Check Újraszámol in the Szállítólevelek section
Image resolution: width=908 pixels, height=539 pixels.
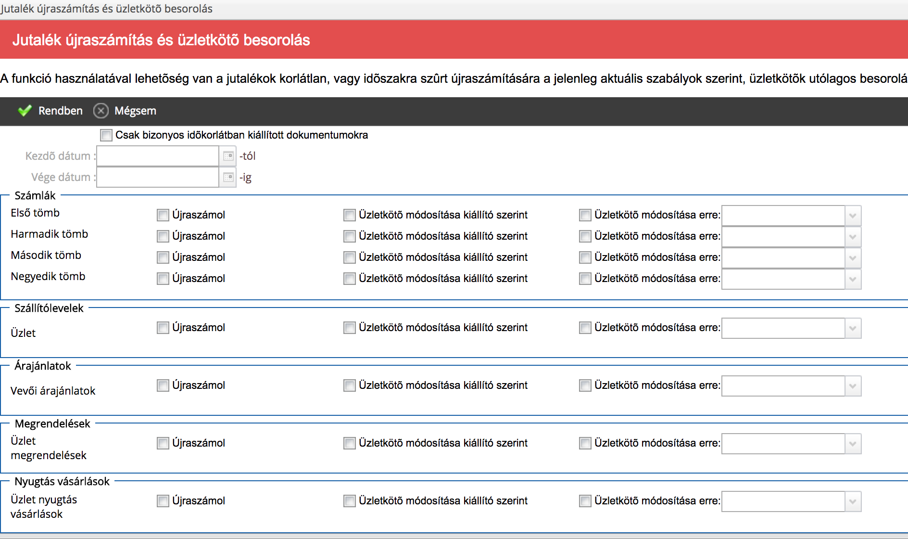[163, 328]
